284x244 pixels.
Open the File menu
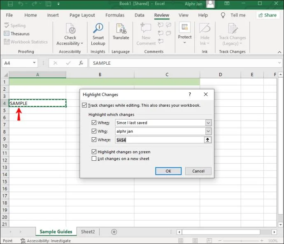(9, 15)
